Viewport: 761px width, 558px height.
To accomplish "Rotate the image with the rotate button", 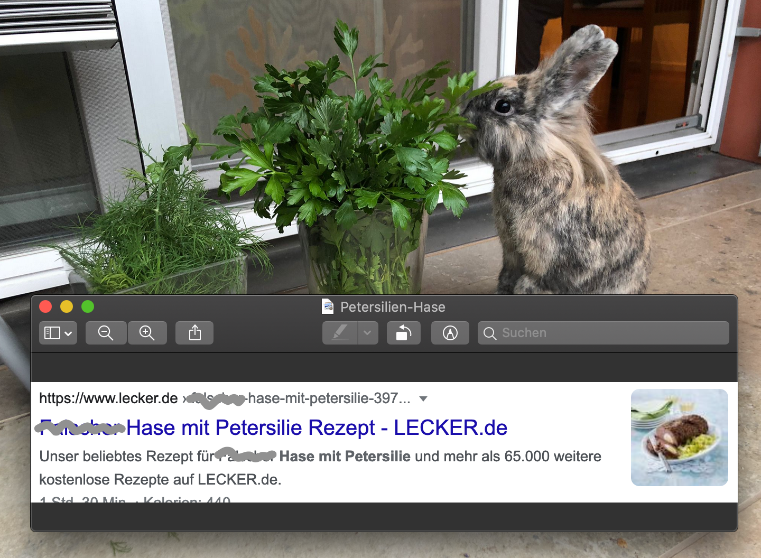I will click(x=403, y=333).
